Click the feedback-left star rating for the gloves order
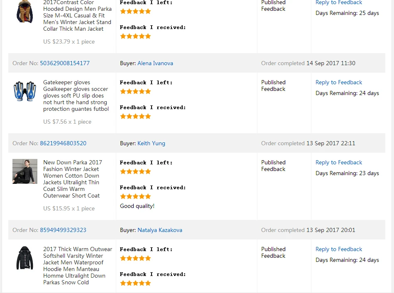 [135, 91]
